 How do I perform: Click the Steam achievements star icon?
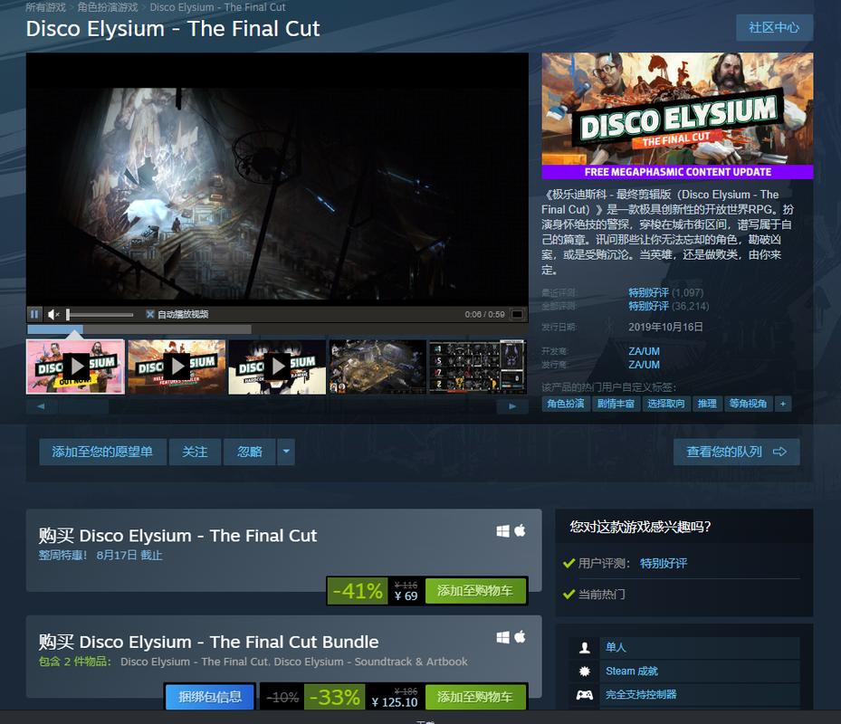[585, 671]
